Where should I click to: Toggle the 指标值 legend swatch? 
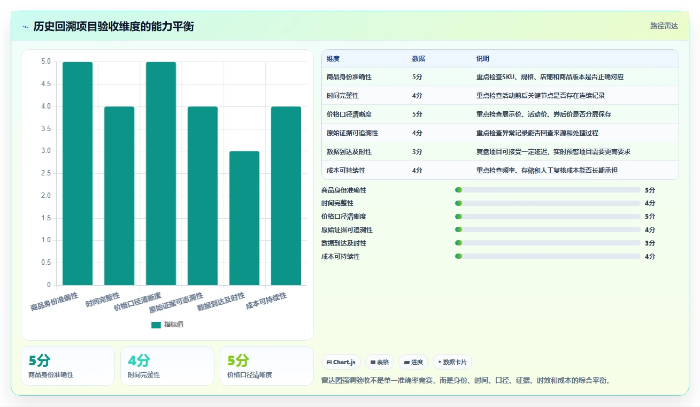156,325
